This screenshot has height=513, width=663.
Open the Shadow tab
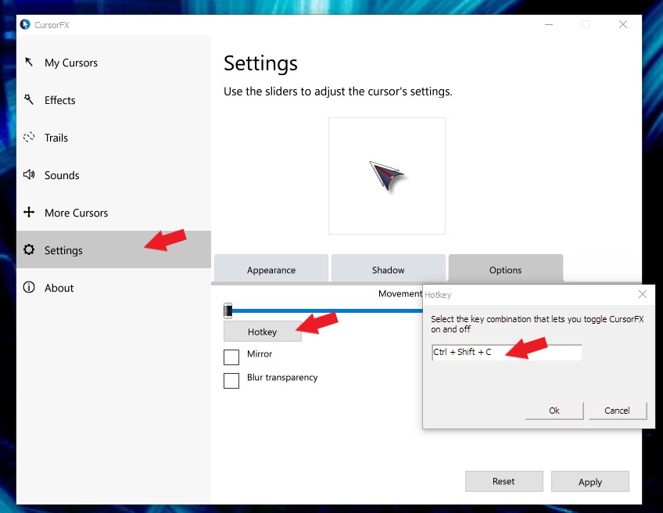pos(388,269)
